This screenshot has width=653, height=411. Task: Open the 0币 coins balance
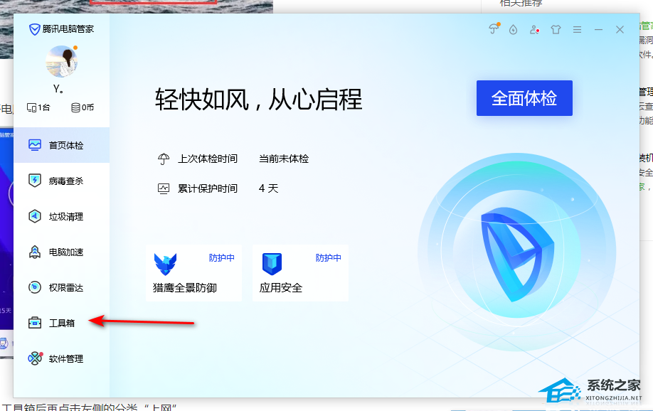pos(83,108)
